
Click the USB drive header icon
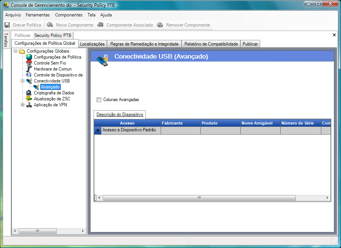(x=102, y=60)
